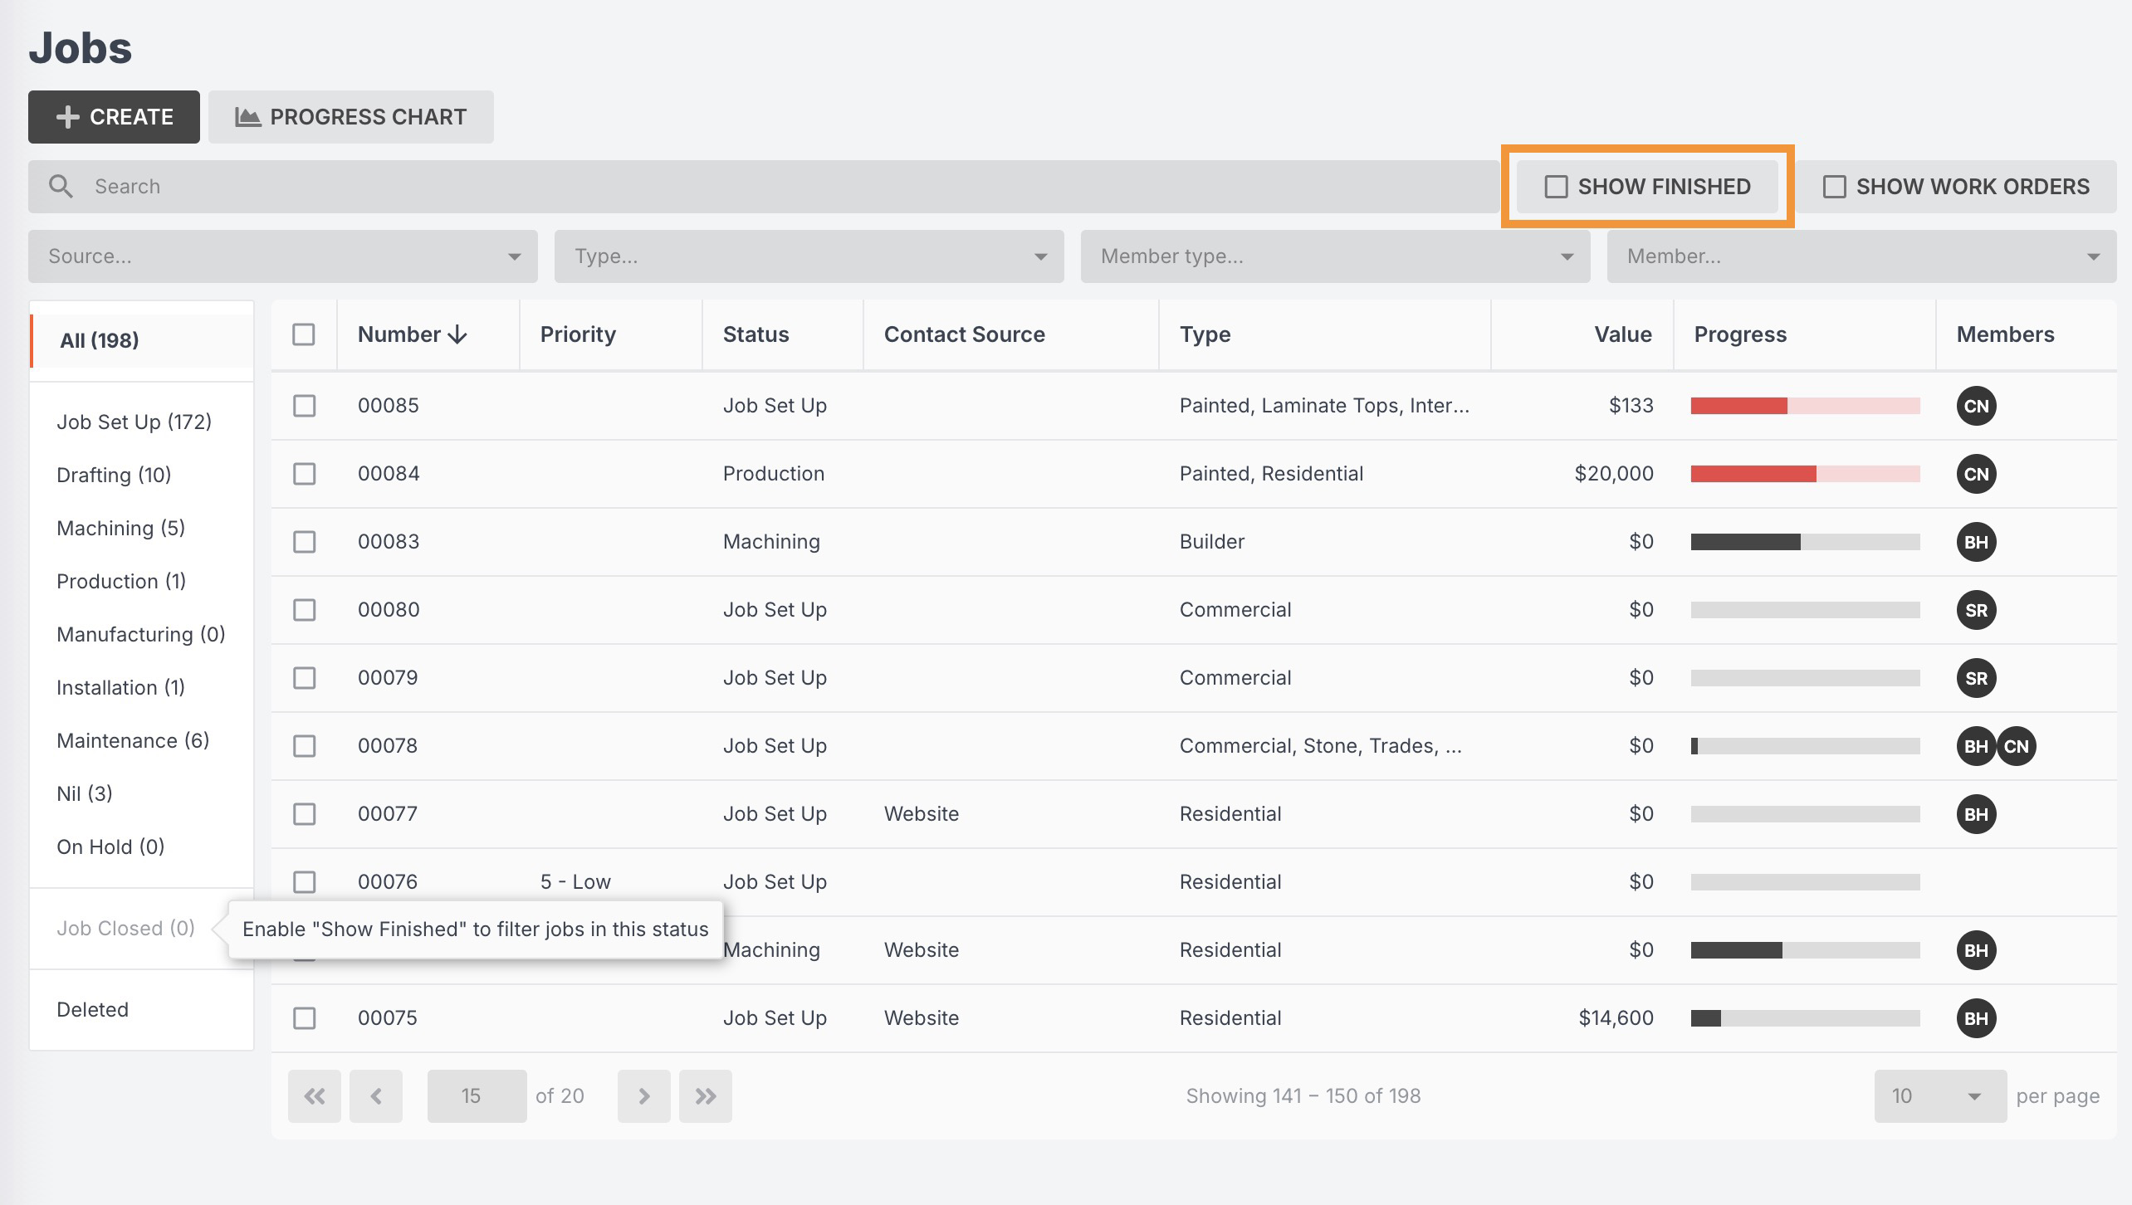The height and width of the screenshot is (1205, 2132).
Task: Click the CN avatar on job 00078
Action: tap(2017, 746)
